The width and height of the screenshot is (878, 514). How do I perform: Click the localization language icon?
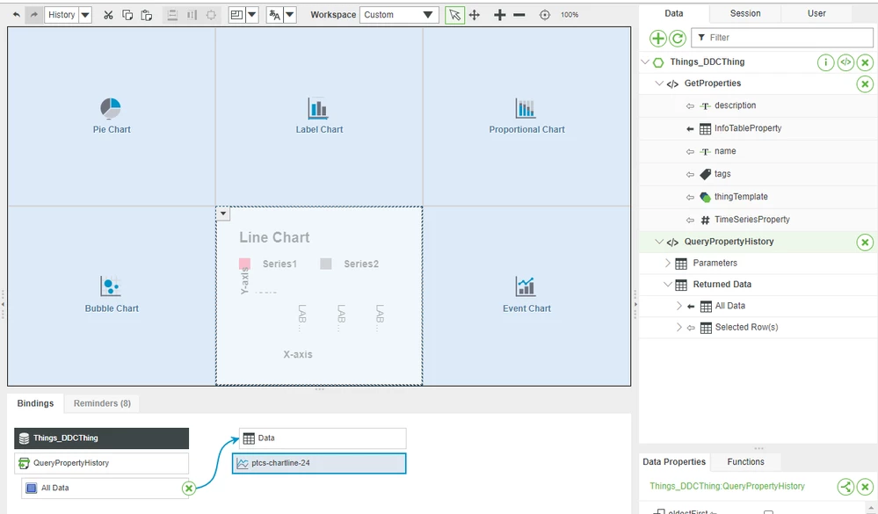(275, 15)
